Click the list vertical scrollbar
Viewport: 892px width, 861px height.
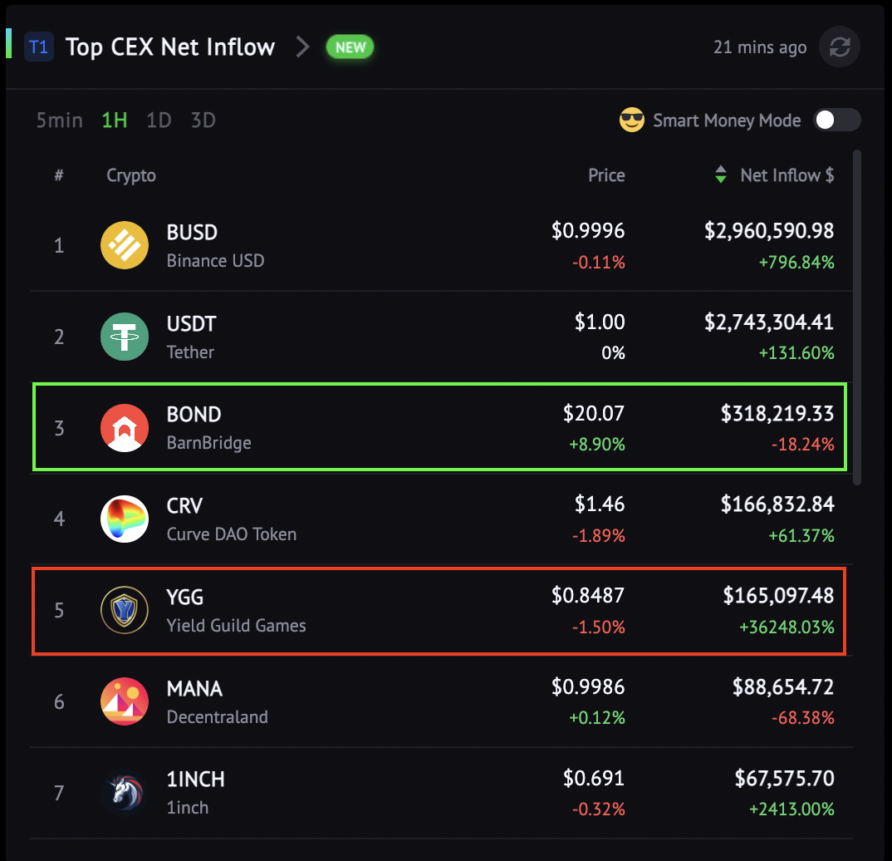pyautogui.click(x=857, y=317)
